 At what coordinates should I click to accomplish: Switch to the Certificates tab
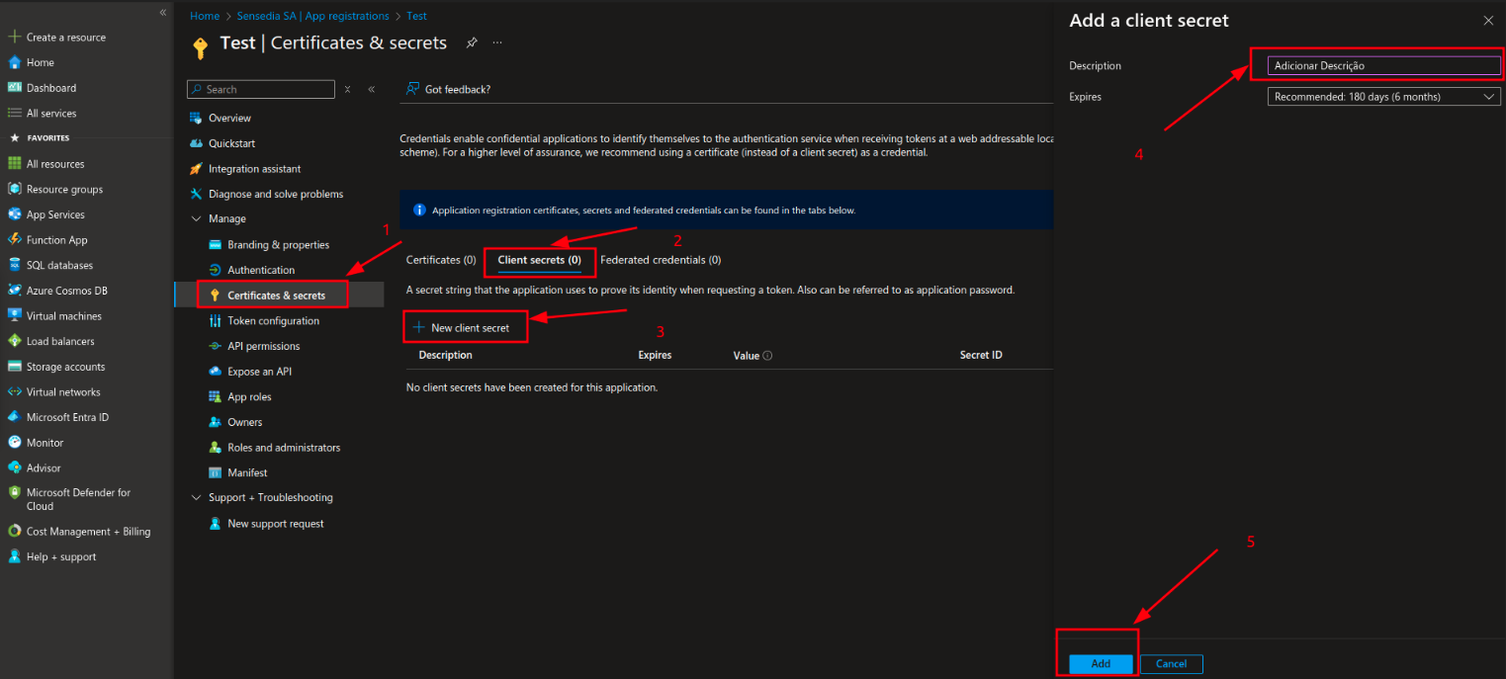click(440, 260)
